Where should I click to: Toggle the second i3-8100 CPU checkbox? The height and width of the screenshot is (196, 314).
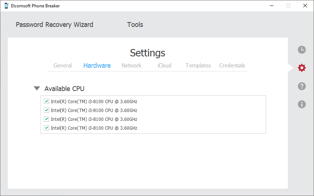pyautogui.click(x=46, y=110)
